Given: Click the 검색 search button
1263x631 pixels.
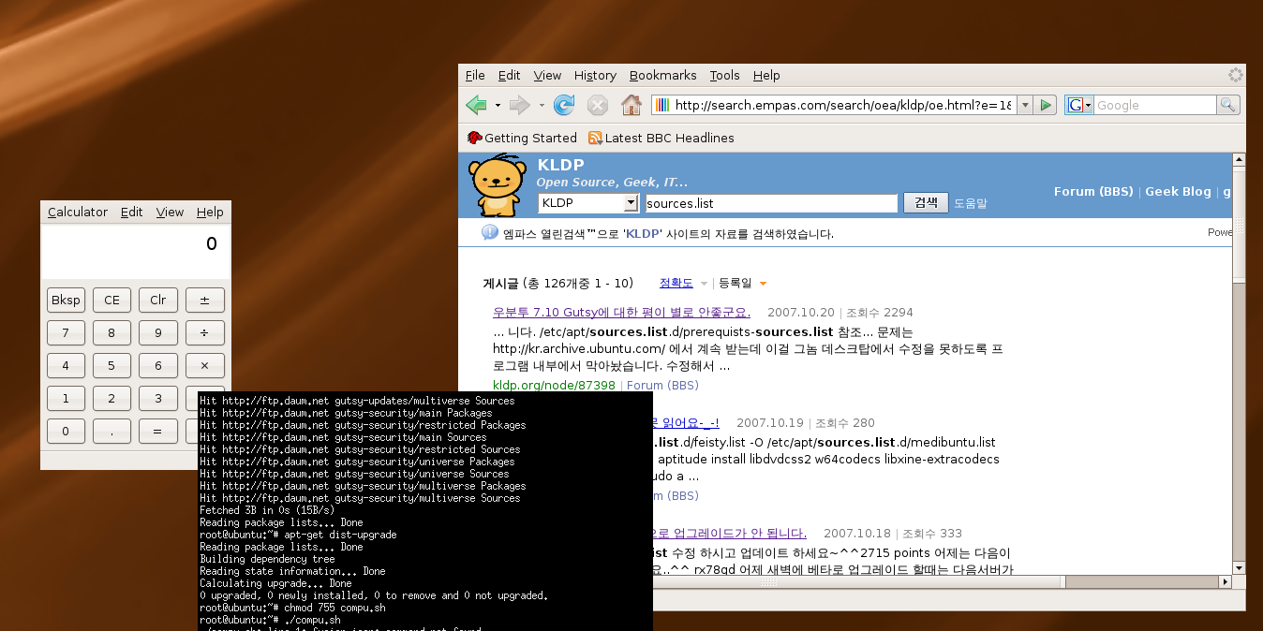Looking at the screenshot, I should 926,203.
